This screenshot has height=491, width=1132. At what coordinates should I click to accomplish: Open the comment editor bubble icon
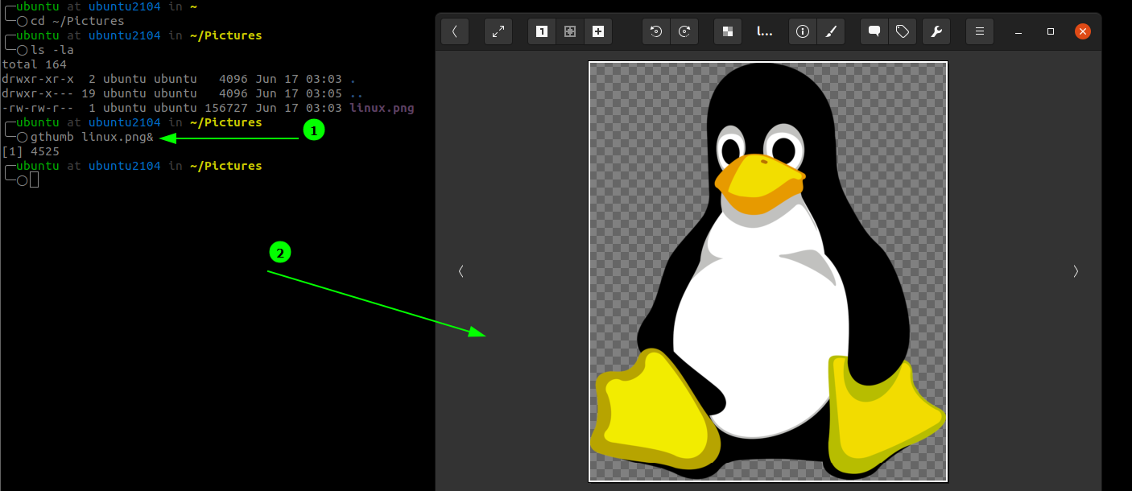coord(874,31)
